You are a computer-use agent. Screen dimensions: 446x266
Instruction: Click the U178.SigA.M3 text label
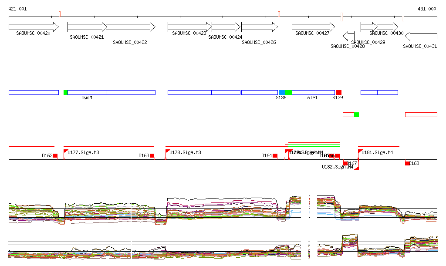(x=185, y=153)
